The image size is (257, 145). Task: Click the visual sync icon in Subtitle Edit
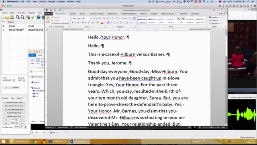click(28, 17)
